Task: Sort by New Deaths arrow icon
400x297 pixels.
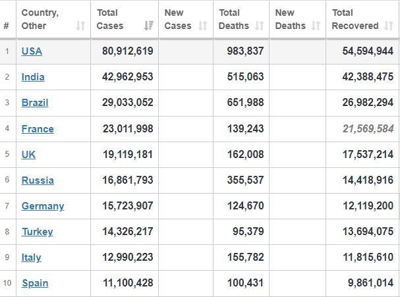Action: pyautogui.click(x=316, y=26)
